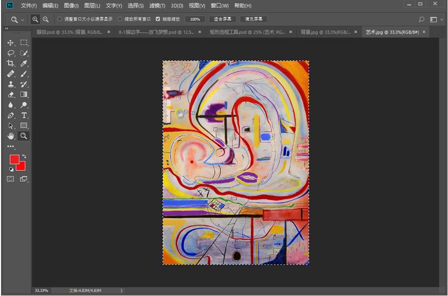Select the Lasso tool

click(x=10, y=53)
